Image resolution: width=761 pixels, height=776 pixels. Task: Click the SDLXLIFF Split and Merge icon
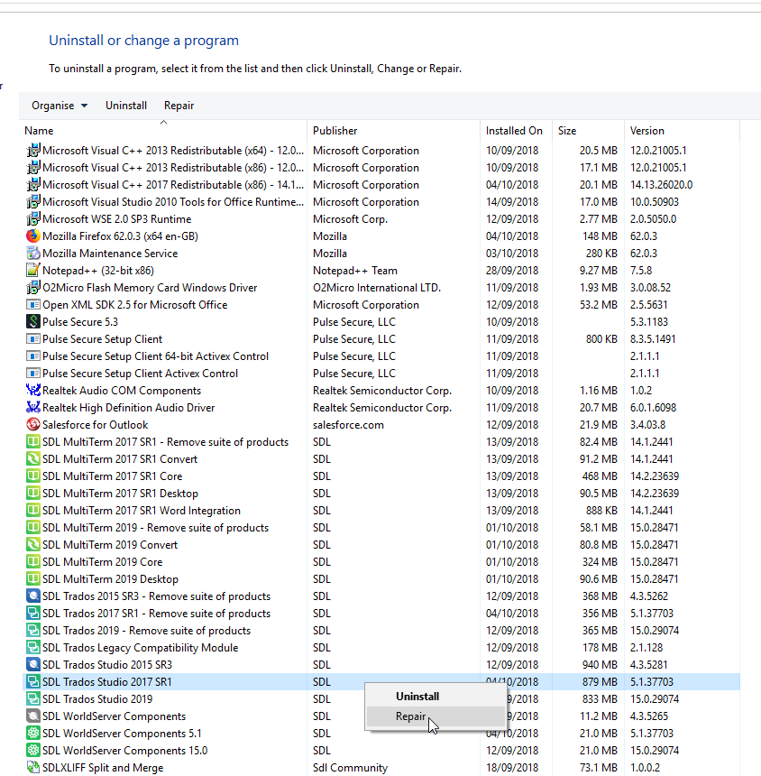tap(33, 768)
